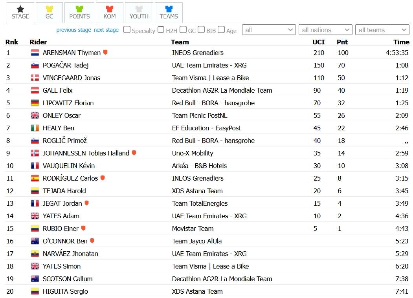Click the star icon on the STAGE tab
The height and width of the screenshot is (298, 413).
[20, 9]
